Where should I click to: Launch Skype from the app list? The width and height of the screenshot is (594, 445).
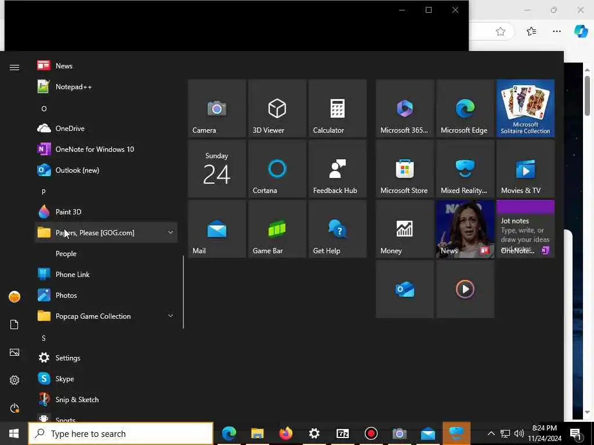(x=106, y=378)
